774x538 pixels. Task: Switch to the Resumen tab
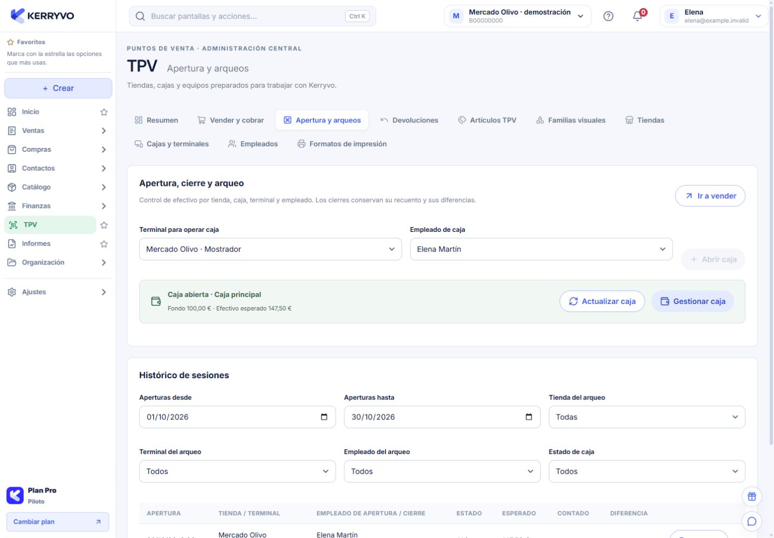[156, 120]
